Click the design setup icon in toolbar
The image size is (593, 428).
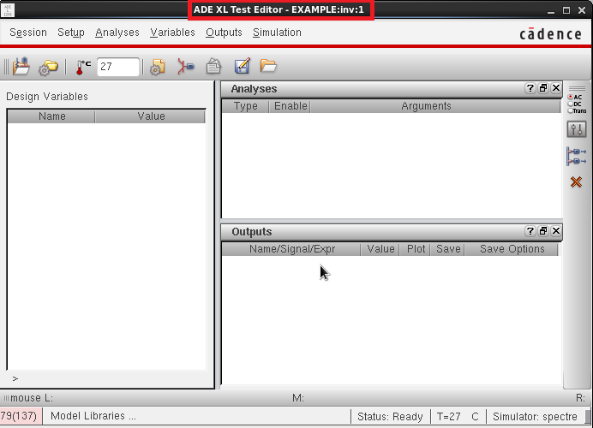pyautogui.click(x=21, y=67)
